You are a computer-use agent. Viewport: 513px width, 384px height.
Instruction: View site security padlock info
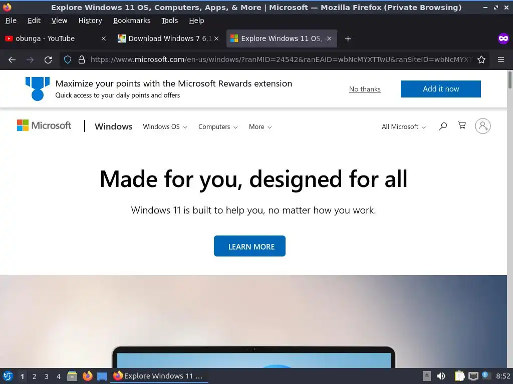[x=82, y=59]
